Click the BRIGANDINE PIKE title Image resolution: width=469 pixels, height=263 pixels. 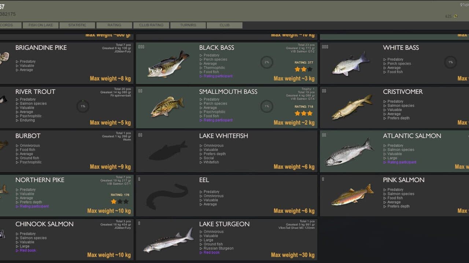tap(41, 47)
